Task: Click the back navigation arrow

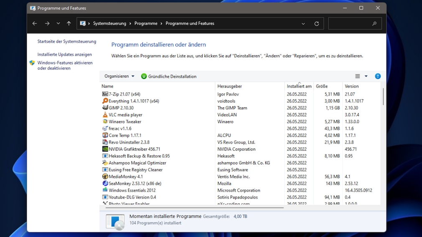Action: tap(35, 24)
